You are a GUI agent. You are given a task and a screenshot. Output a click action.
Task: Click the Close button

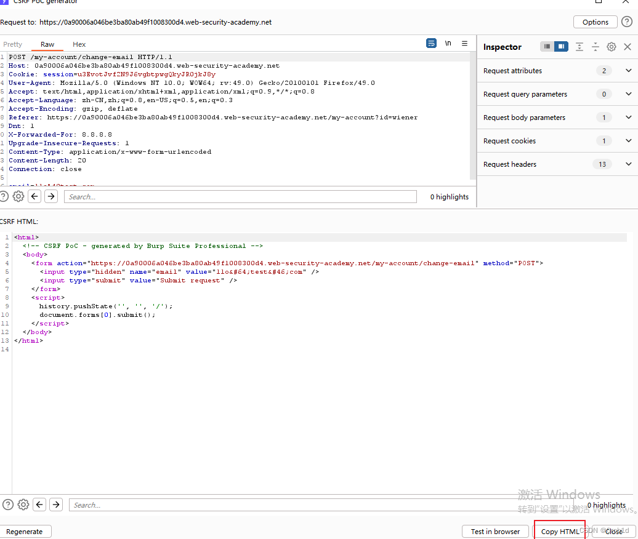click(613, 531)
